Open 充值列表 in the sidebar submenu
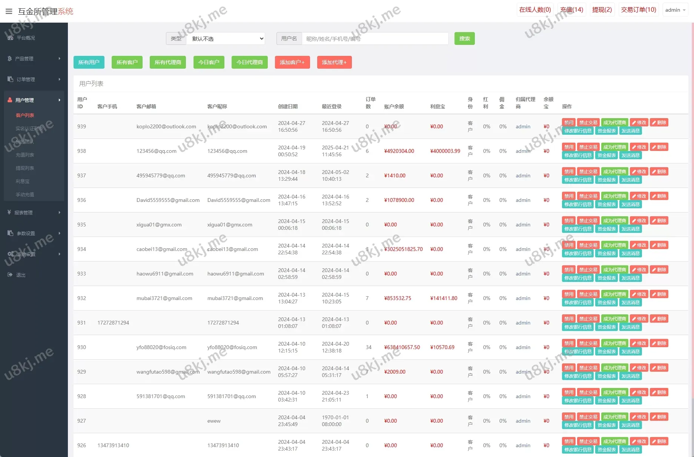Screen dimensions: 694x457 click(25, 155)
